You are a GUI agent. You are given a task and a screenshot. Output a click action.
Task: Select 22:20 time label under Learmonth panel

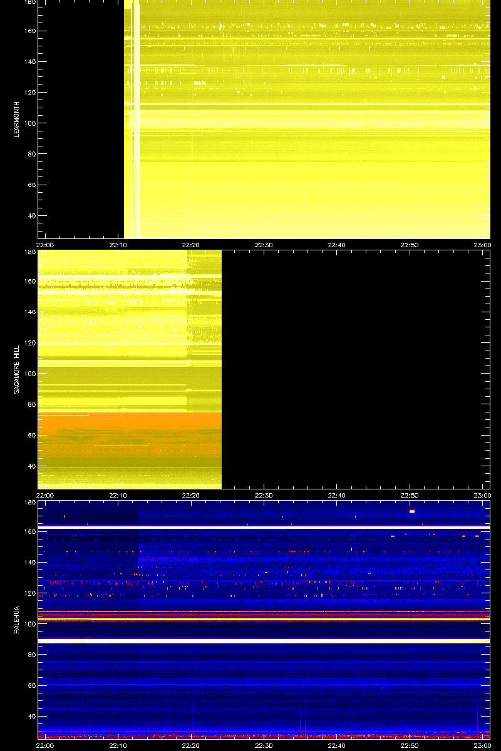191,245
